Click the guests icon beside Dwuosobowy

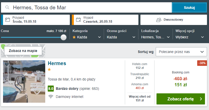point(159,20)
